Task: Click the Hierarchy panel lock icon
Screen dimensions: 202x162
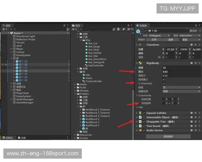Action: pos(64,25)
